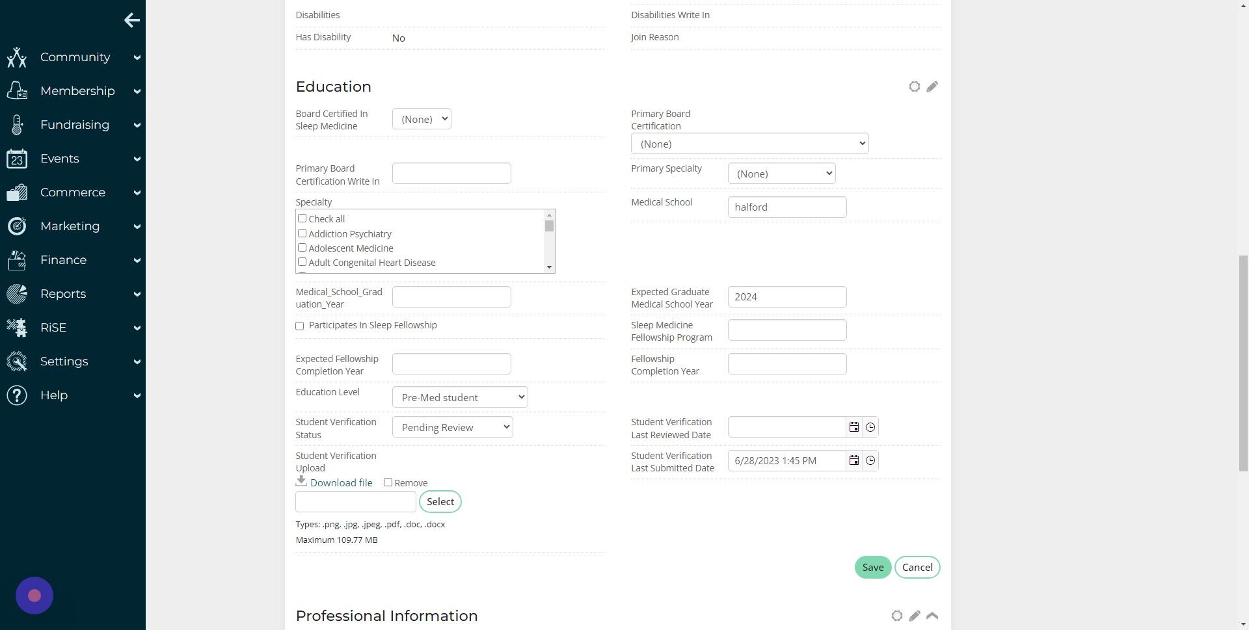Viewport: 1249px width, 630px height.
Task: Click the RiSE puzzle icon
Action: [17, 328]
